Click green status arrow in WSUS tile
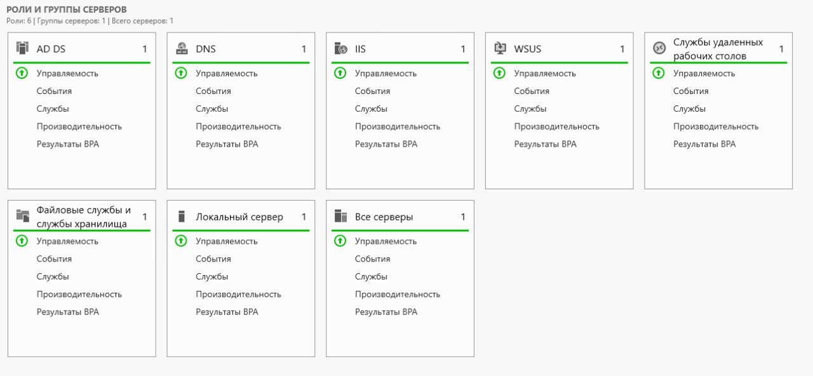Viewport: 813px width, 376px height. (500, 73)
